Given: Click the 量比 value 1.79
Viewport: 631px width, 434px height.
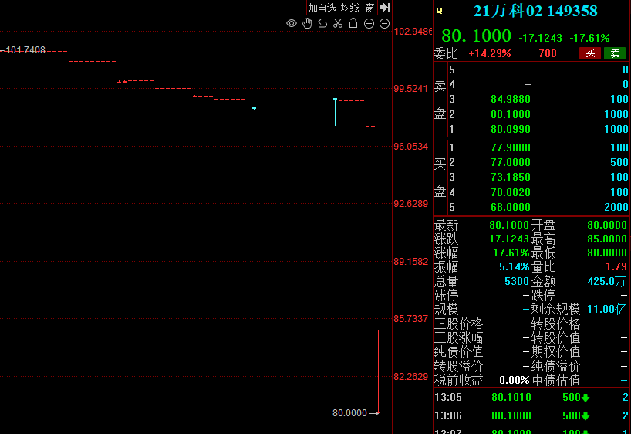Looking at the screenshot, I should click(616, 266).
